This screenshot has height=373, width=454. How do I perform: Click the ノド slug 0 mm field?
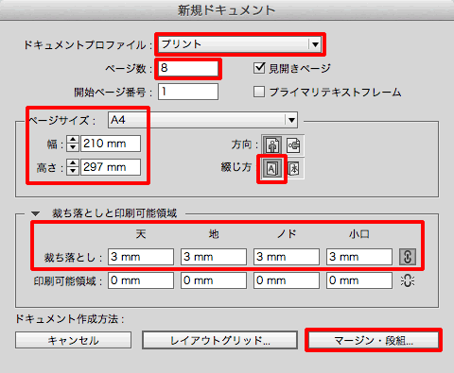pos(287,280)
